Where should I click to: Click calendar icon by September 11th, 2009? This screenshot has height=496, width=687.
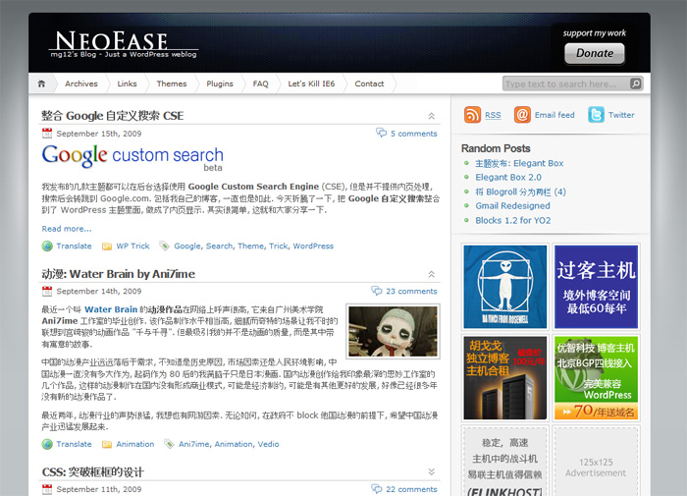pyautogui.click(x=47, y=489)
